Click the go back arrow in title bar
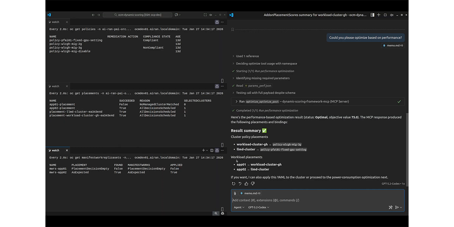The height and width of the screenshot is (227, 454). [x=93, y=15]
